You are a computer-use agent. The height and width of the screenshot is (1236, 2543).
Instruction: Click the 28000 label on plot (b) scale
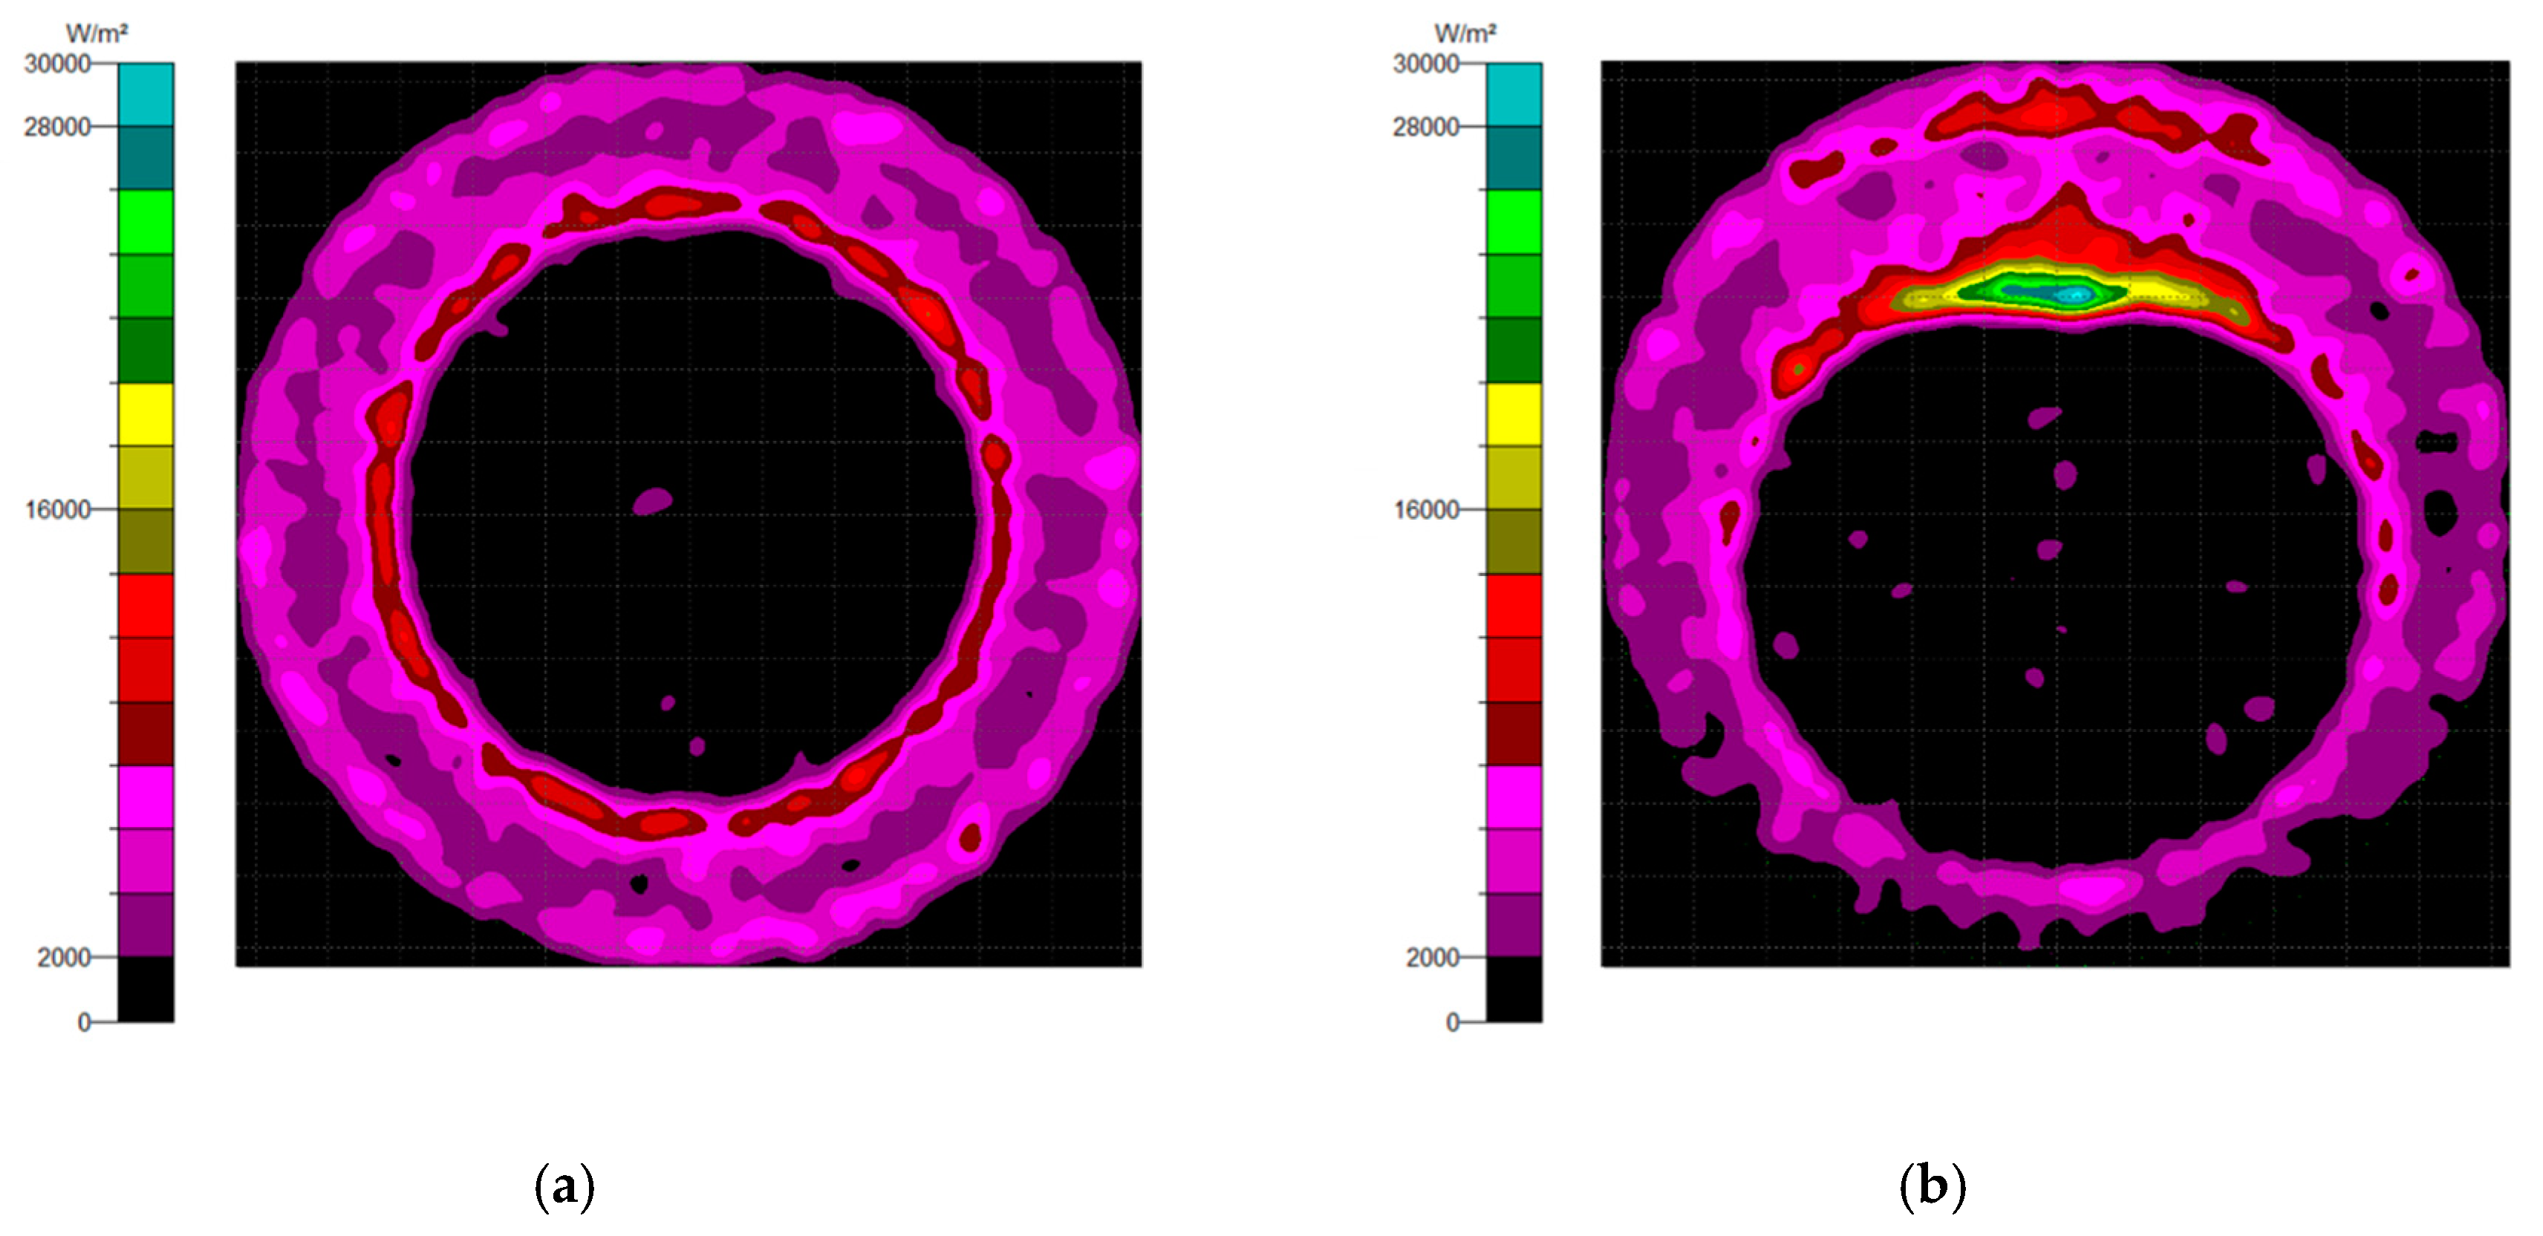[x=1425, y=127]
